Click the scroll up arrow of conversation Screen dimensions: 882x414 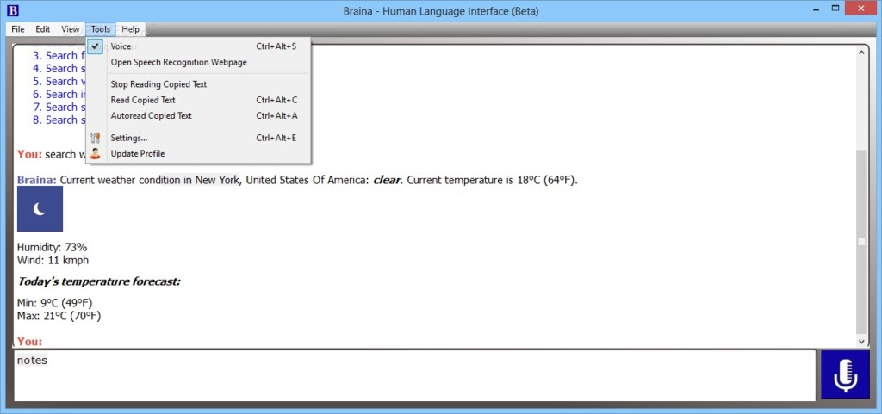[861, 53]
